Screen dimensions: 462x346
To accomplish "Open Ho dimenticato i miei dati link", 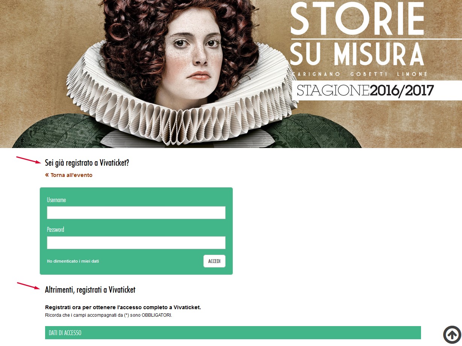I will tap(73, 261).
